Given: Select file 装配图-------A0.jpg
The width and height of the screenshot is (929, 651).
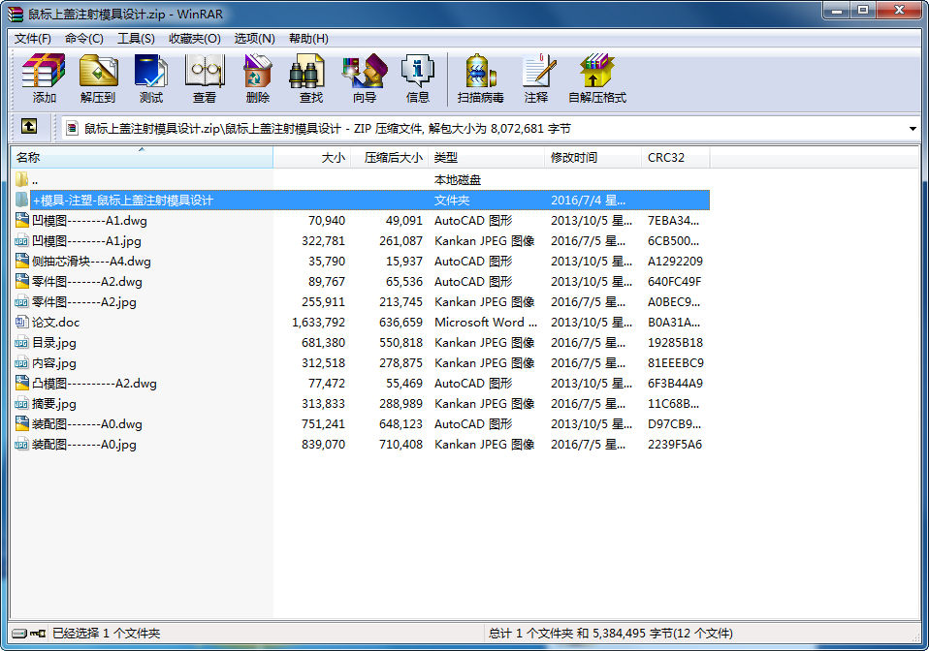Looking at the screenshot, I should 84,445.
